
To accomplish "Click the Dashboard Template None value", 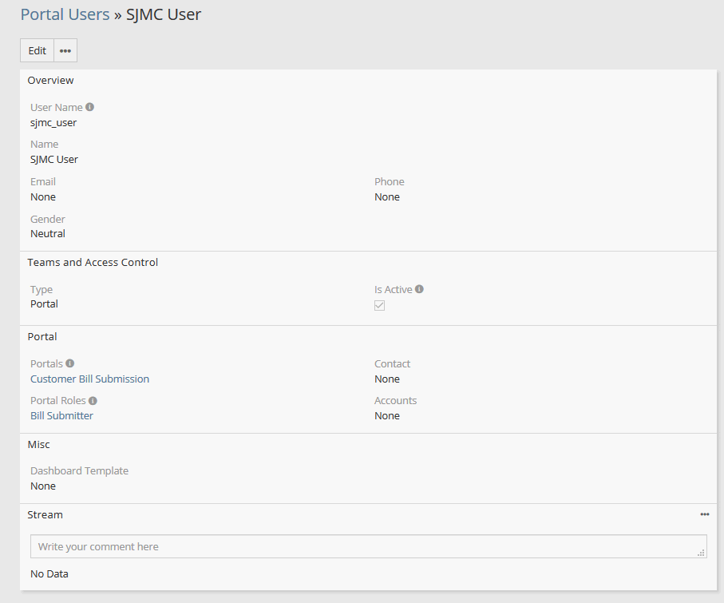I will pyautogui.click(x=43, y=486).
